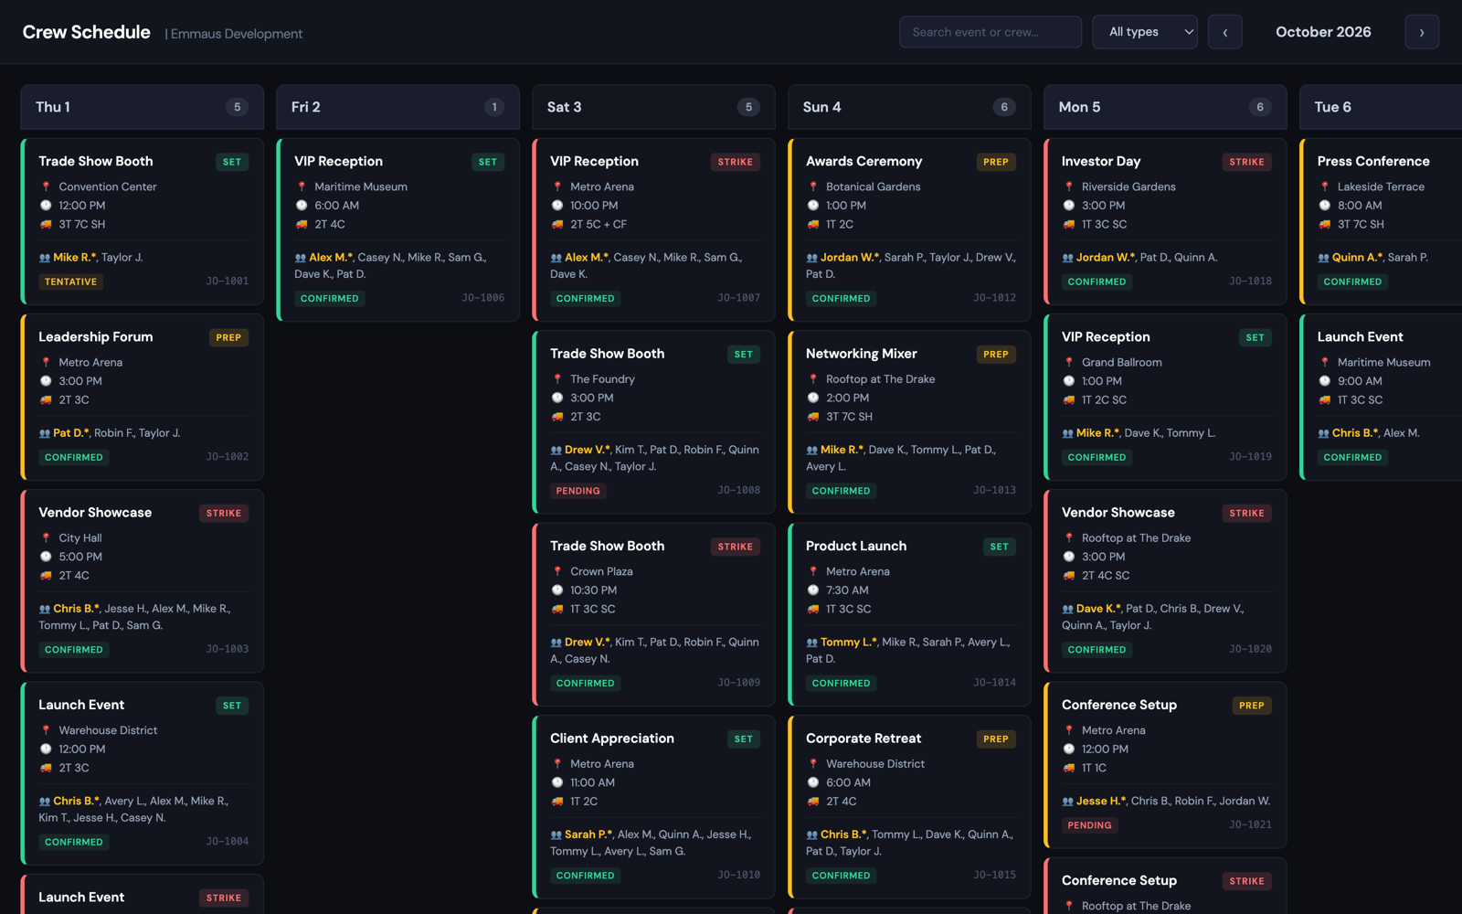1462x914 pixels.
Task: Click location pin icon next to Lakeside Terrace
Action: coord(1325,186)
